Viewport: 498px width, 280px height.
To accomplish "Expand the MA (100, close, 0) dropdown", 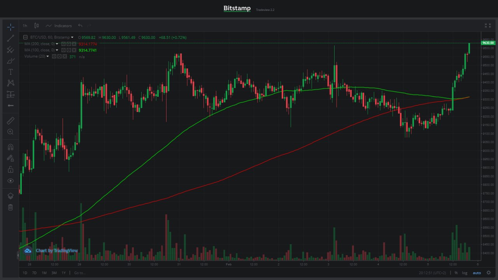I will click(x=57, y=50).
